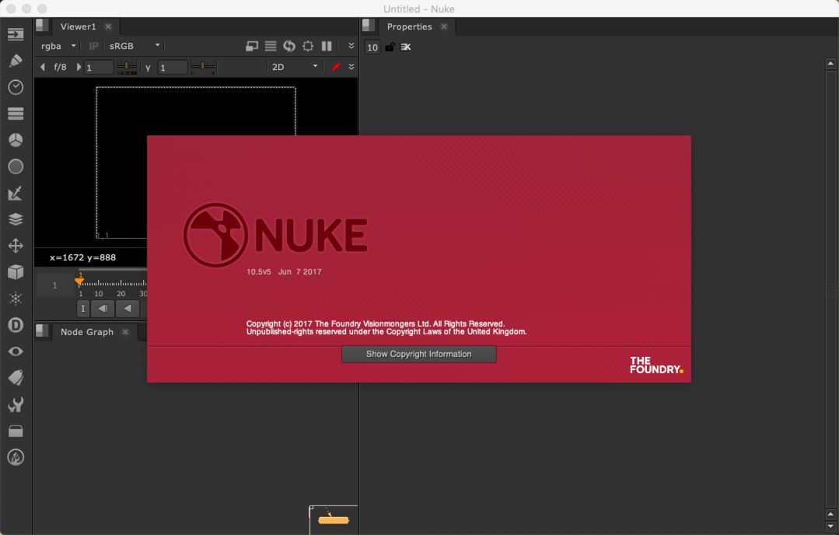Viewport: 839px width, 535px height.
Task: Open the 2D view mode dropdown
Action: tap(294, 67)
